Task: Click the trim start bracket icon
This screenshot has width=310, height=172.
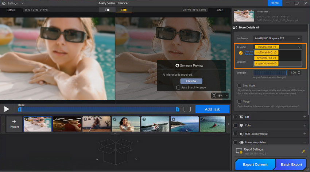Action: (185, 109)
